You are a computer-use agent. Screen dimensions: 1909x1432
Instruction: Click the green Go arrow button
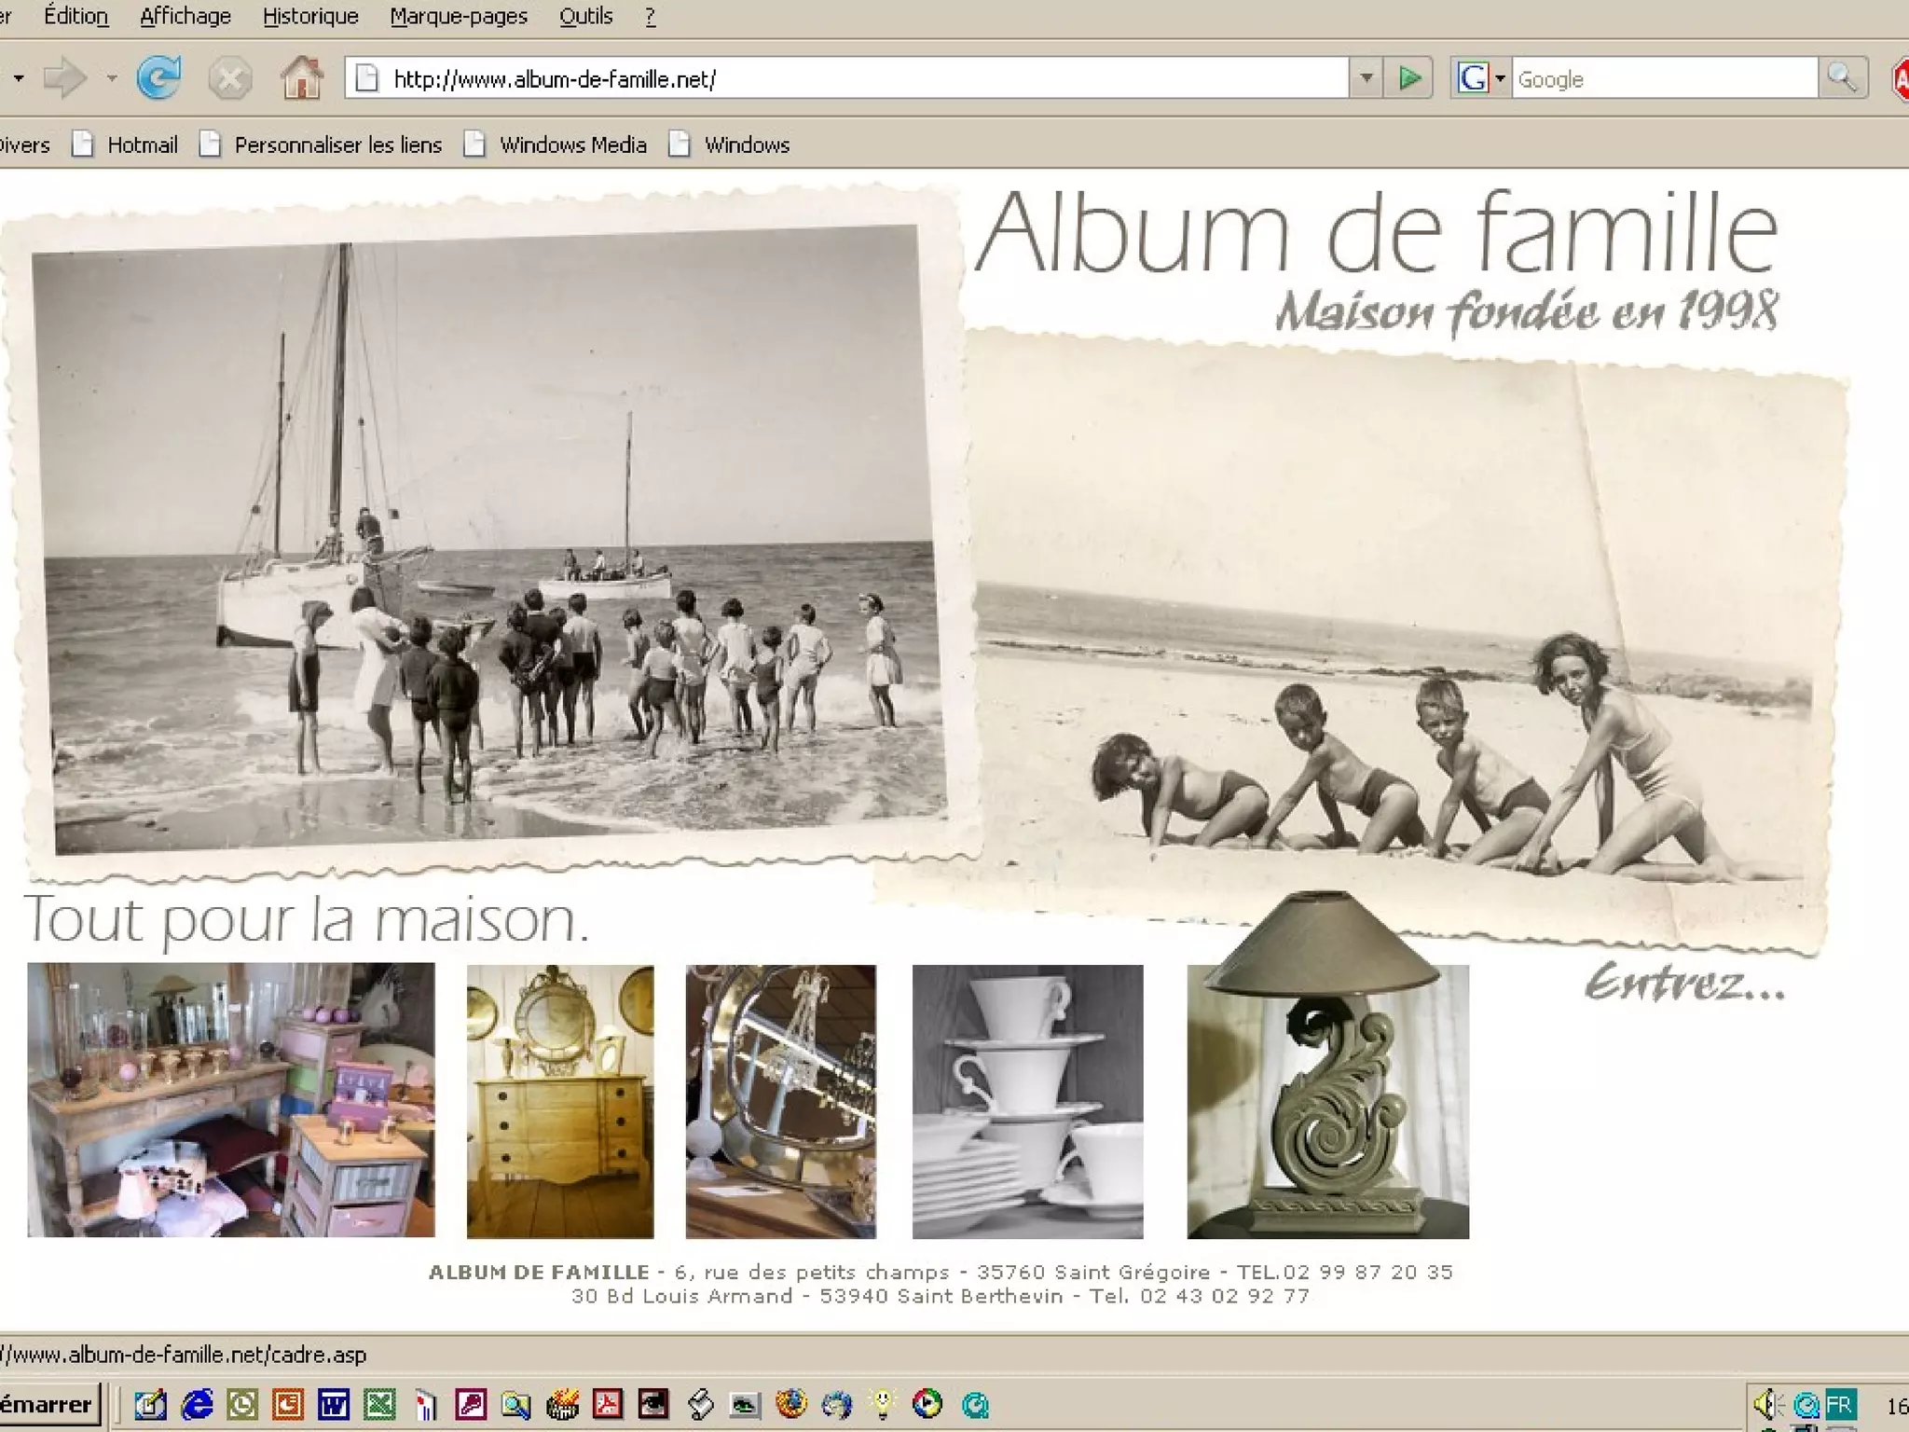tap(1409, 78)
